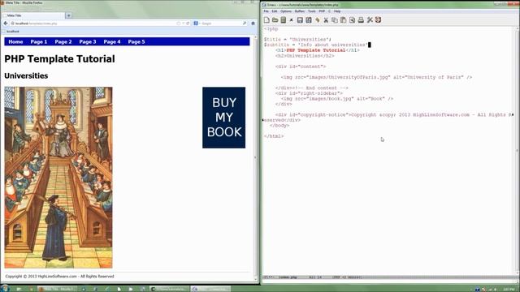Select the Meta Title tab in Firefox
Screen dimensions: 520x292
[33, 15]
